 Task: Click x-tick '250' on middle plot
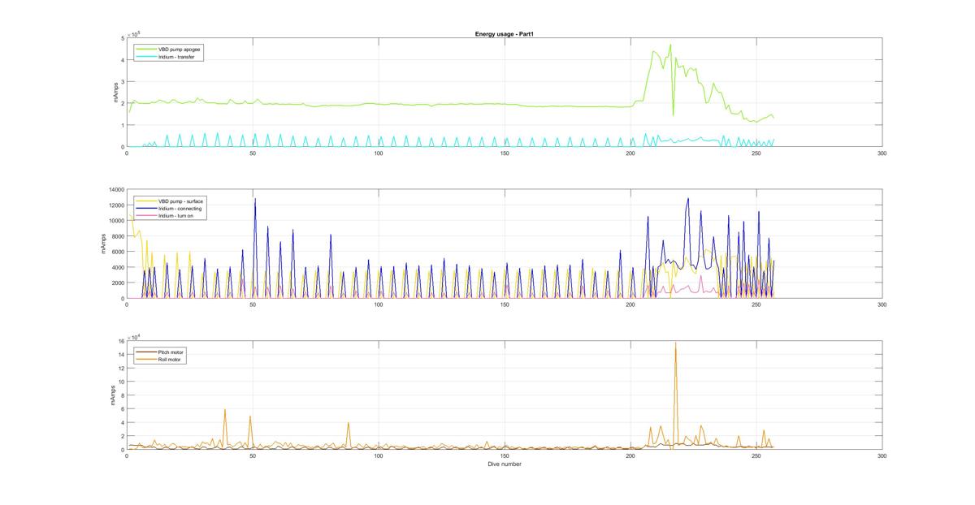click(756, 304)
